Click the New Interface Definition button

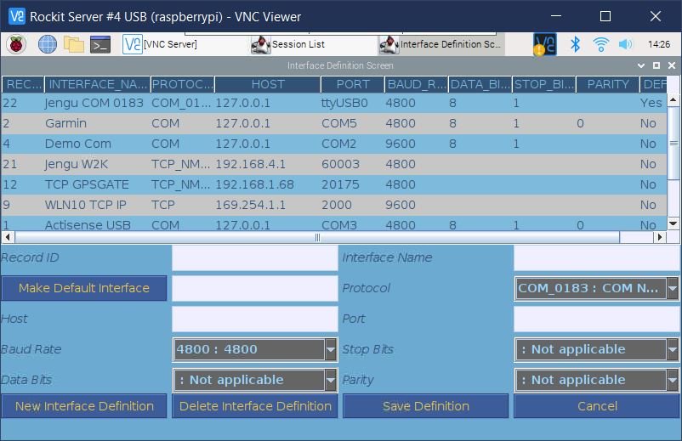[x=84, y=406]
